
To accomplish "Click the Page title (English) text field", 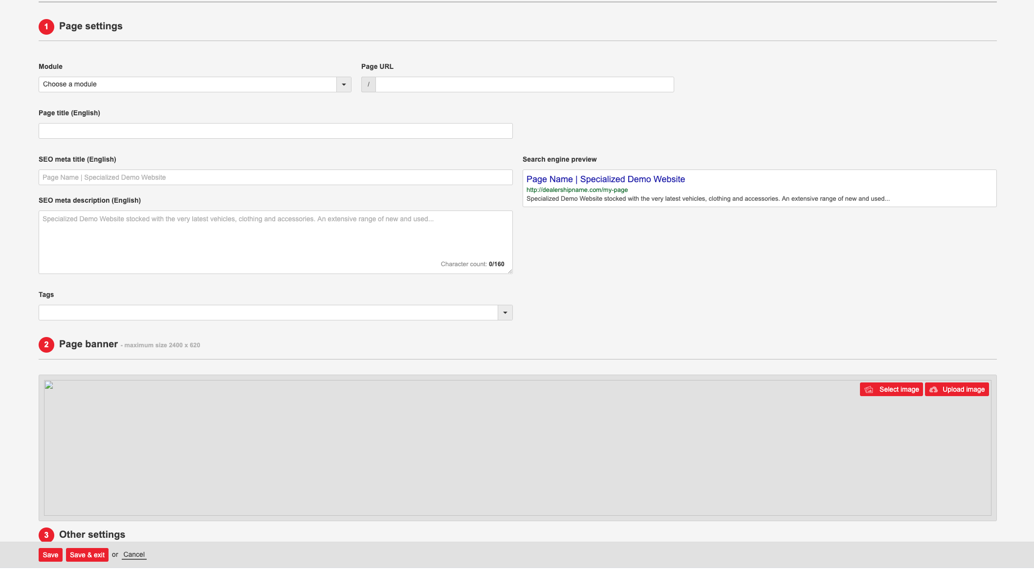I will 275,130.
